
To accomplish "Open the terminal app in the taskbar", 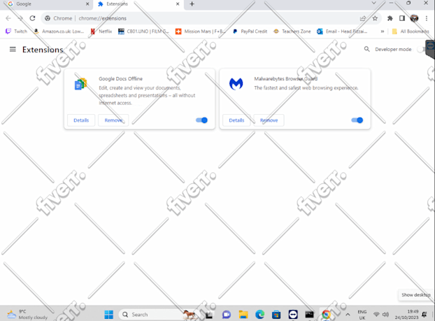I will coord(309,314).
